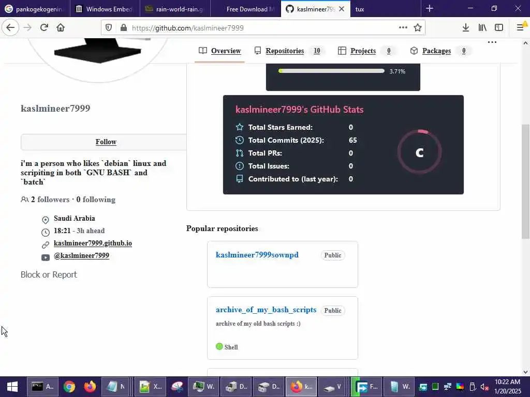
Task: Click the Total Stars Earned star icon
Action: 239,127
